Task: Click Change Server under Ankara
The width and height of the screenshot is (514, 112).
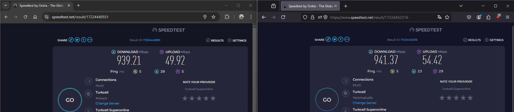Action: pyautogui.click(x=107, y=103)
